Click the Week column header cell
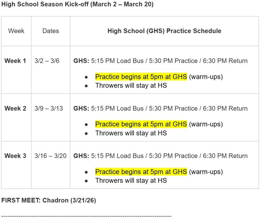261x219 pixels. [x=16, y=31]
